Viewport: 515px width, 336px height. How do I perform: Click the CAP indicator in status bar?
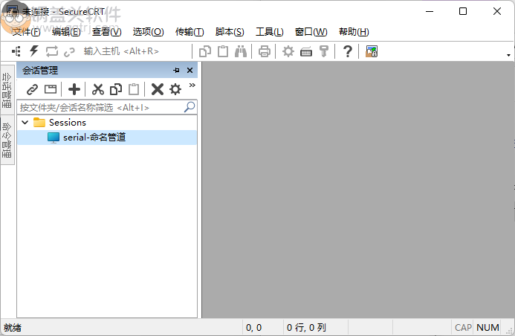point(463,328)
